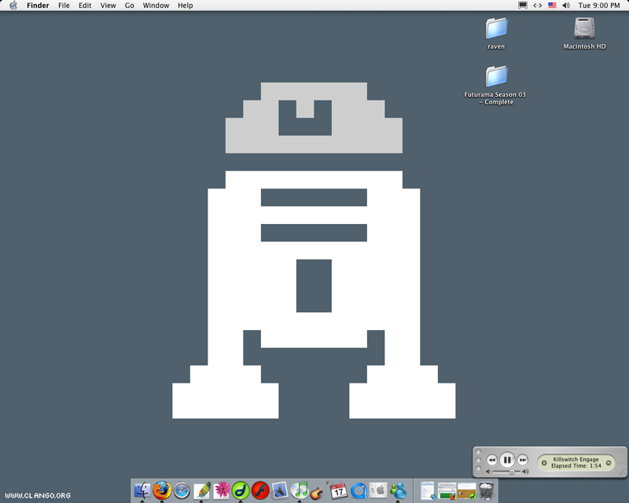Open the iTunes dock icon
The height and width of the screenshot is (503, 629).
300,490
